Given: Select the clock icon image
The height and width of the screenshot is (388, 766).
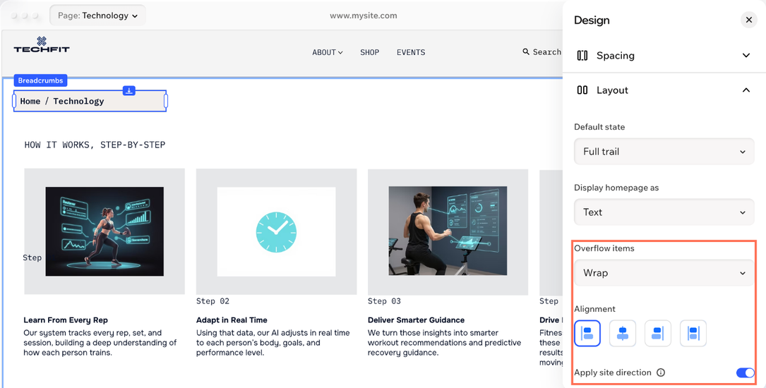Looking at the screenshot, I should coord(277,232).
